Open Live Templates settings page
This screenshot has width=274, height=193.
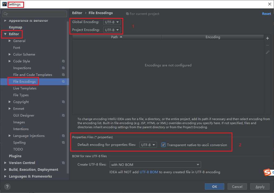coord(25,88)
